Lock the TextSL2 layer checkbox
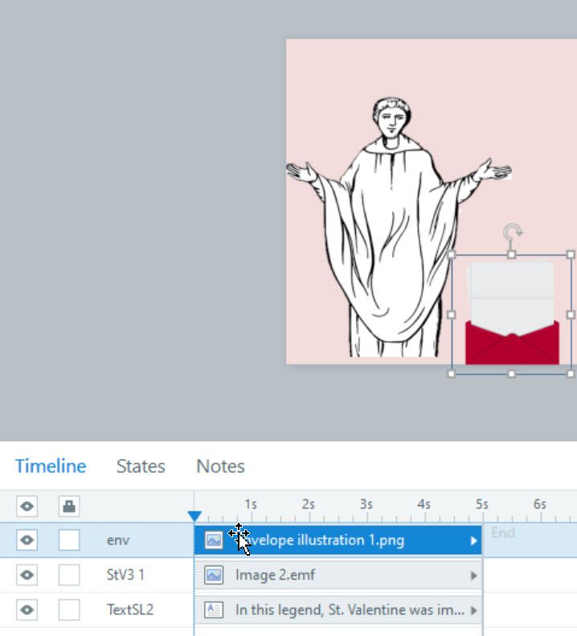Screen dimensions: 577x636 (69, 610)
